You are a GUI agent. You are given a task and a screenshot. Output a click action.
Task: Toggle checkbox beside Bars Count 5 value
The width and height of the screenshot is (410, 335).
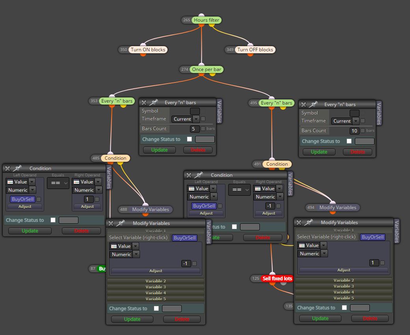tap(203, 129)
